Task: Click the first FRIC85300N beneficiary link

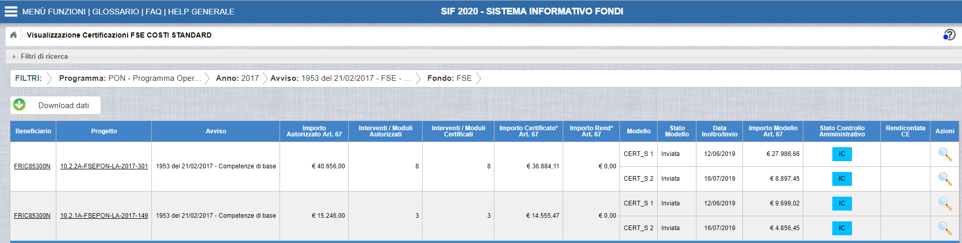Action: pos(32,166)
